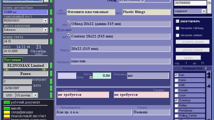Click the green indicator beside Fonex

tap(51, 74)
